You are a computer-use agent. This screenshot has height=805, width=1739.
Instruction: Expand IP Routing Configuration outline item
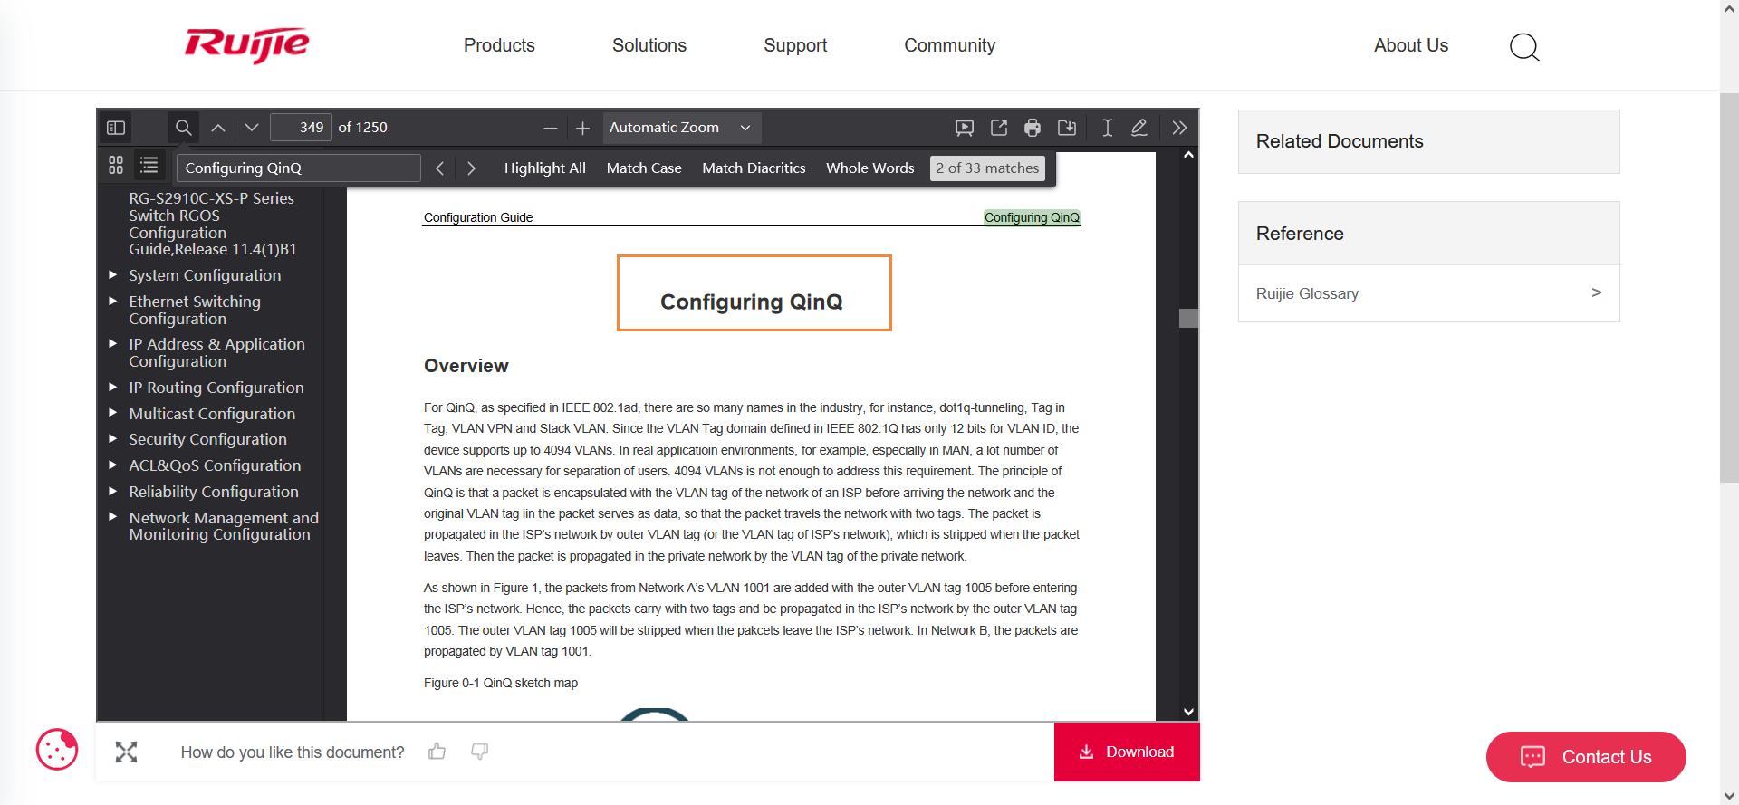pos(113,387)
